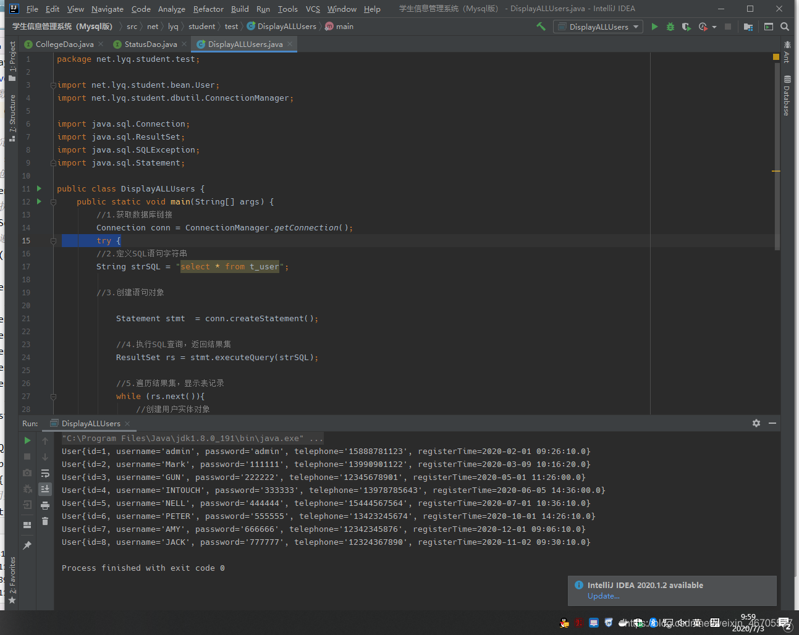The height and width of the screenshot is (635, 799).
Task: Close the DisplayALLUsers Run tab
Action: [127, 423]
